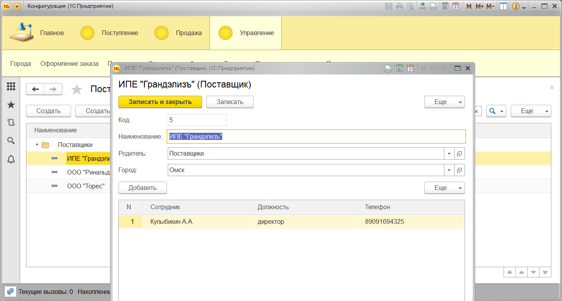Open the Города command
Viewport: 562px width, 301px height.
point(21,63)
